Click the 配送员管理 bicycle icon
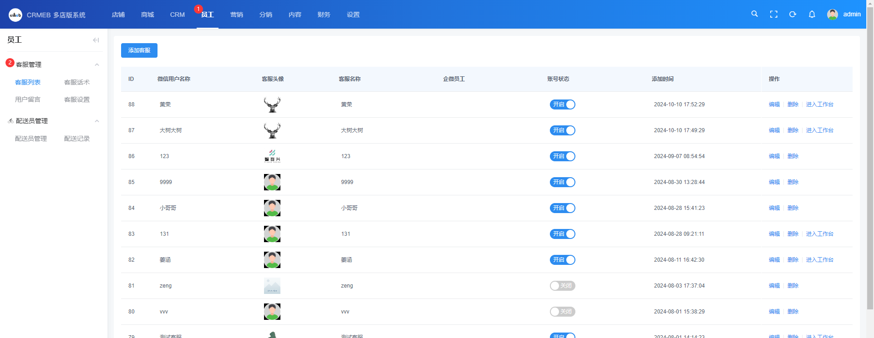The width and height of the screenshot is (874, 338). (x=10, y=121)
